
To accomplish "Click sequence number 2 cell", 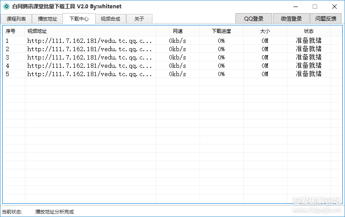I will click(x=7, y=49).
